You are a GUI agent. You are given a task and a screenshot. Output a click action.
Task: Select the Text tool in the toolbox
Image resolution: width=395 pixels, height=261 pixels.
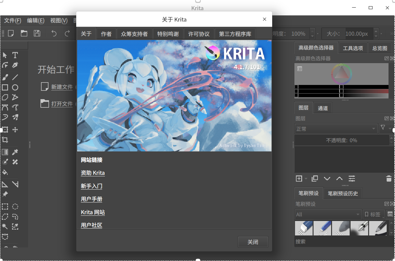coord(15,55)
